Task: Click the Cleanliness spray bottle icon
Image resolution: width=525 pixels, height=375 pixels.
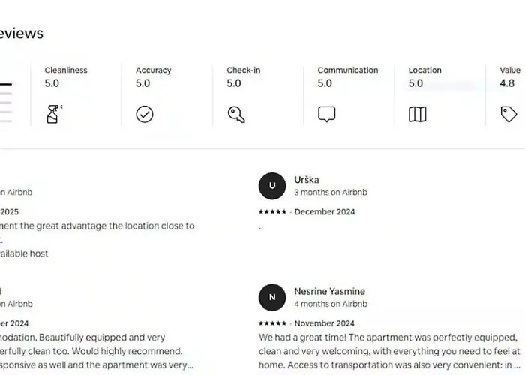Action: 54,114
